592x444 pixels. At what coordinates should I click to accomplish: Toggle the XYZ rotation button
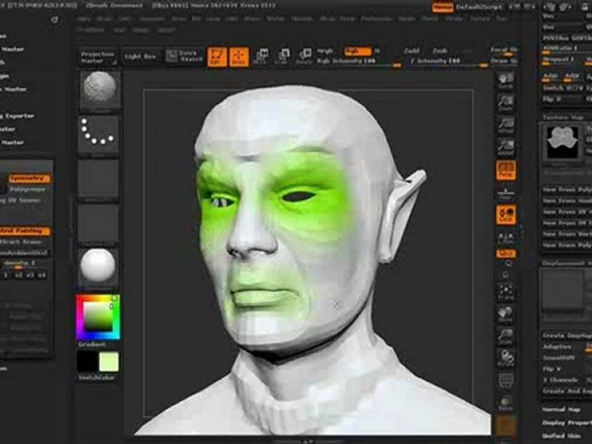click(x=506, y=253)
